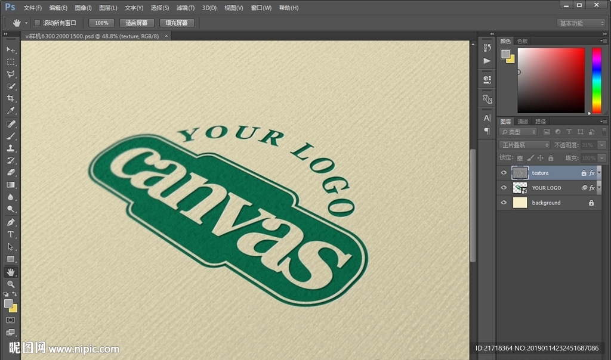Pick the Clone Stamp tool
The height and width of the screenshot is (360, 611).
tap(11, 148)
